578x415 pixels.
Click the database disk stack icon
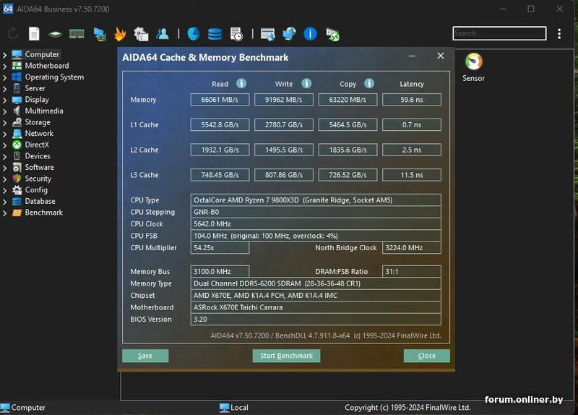click(215, 34)
